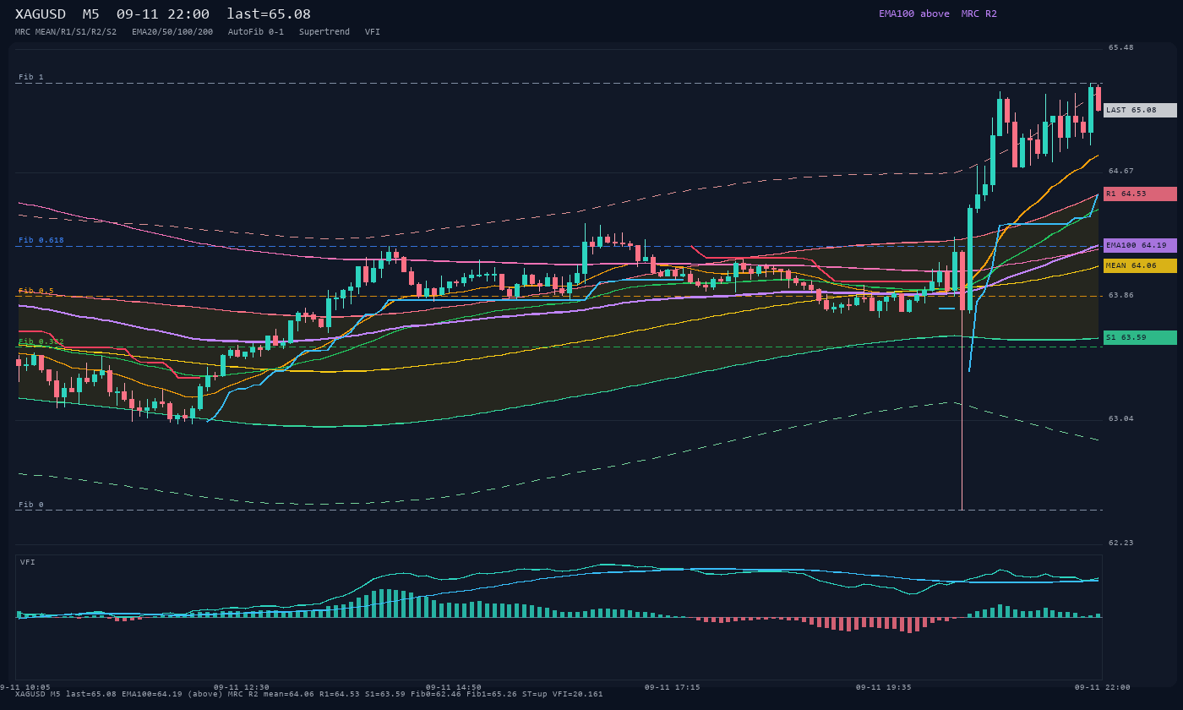Select the 63.86 price axis label

[1121, 295]
